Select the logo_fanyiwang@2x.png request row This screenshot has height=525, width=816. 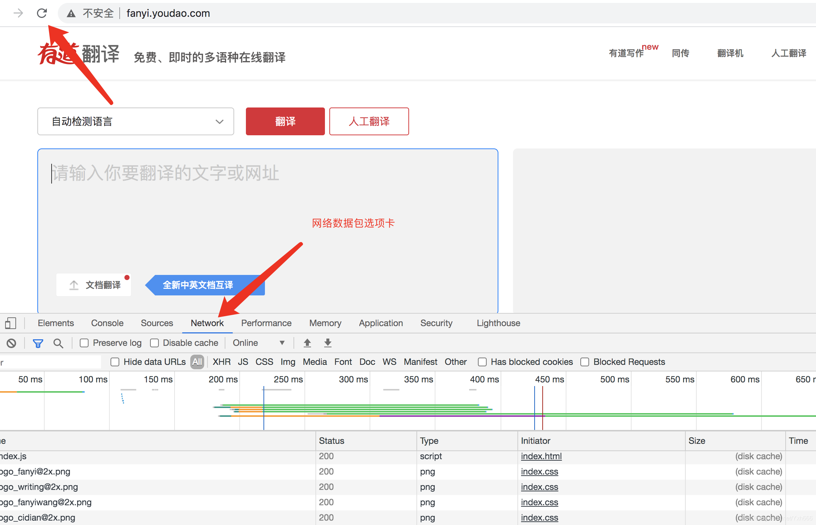pos(408,502)
